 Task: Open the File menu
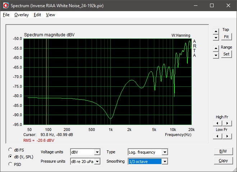(6, 15)
